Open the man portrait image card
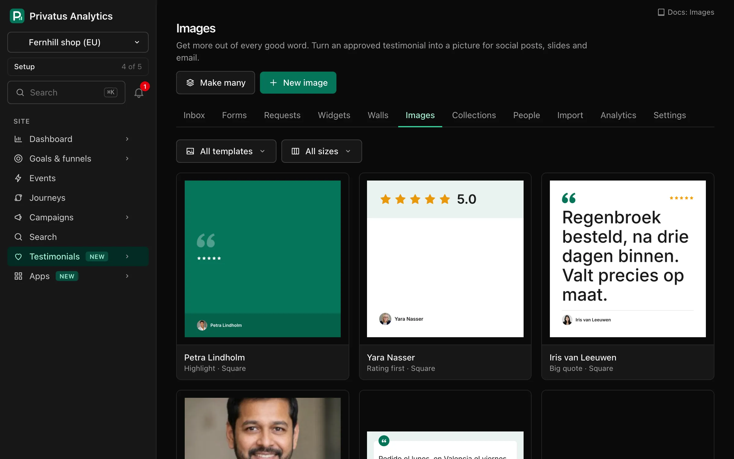The width and height of the screenshot is (734, 459). pos(263,428)
